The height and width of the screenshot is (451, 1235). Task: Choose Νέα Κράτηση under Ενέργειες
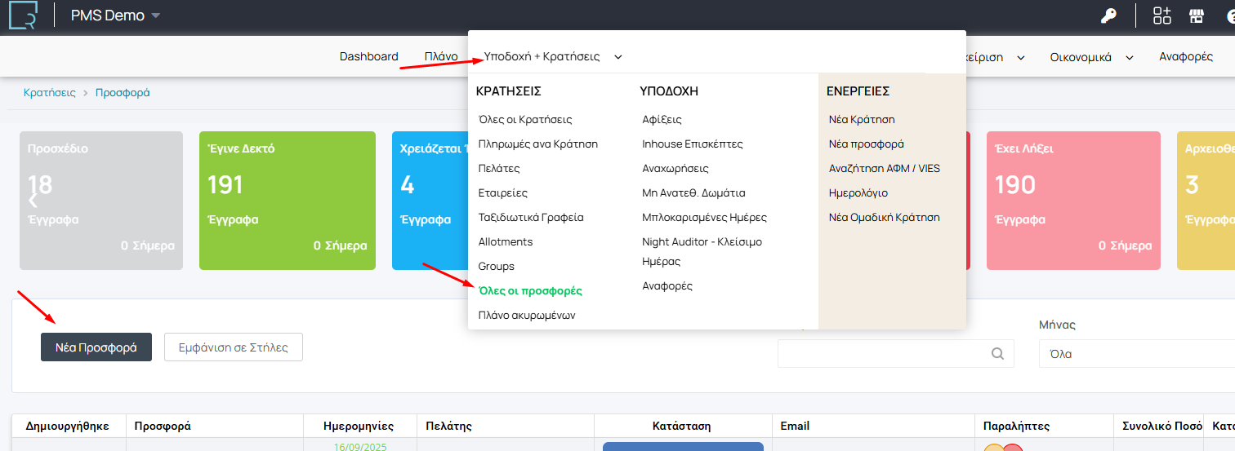tap(862, 119)
